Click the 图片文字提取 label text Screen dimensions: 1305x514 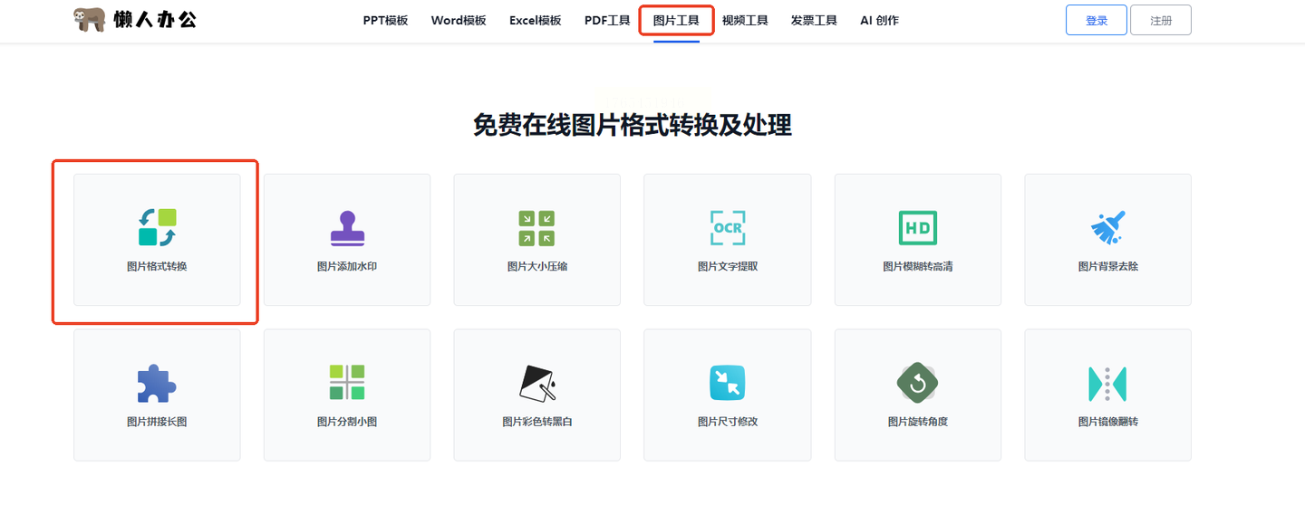click(728, 267)
